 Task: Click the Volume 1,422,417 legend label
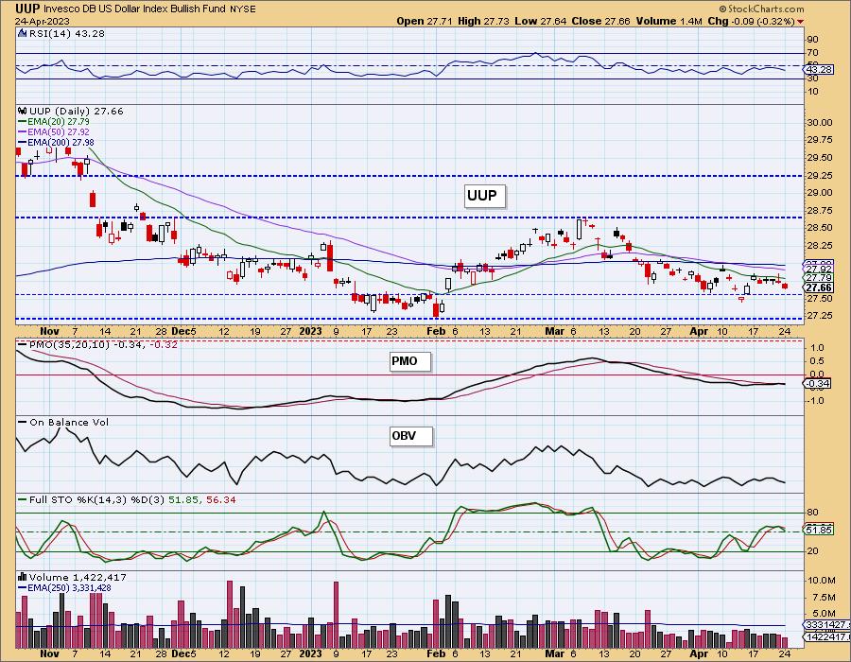(78, 577)
